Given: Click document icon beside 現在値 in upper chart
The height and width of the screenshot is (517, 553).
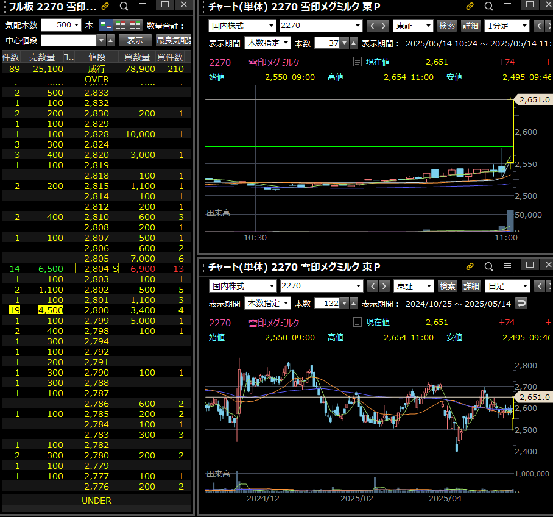Looking at the screenshot, I should click(x=358, y=62).
